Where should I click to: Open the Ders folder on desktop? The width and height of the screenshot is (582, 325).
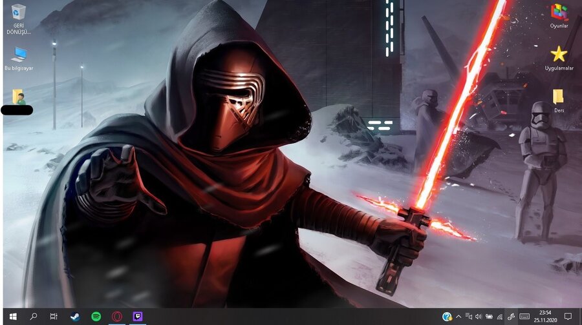559,101
